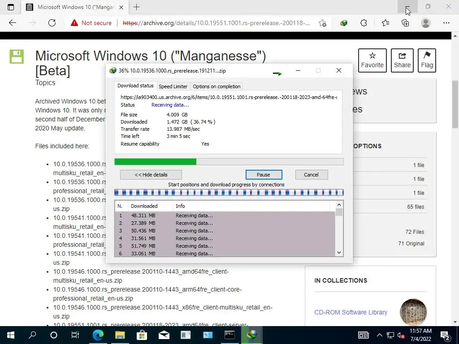Open a new browser tab

coord(136,7)
